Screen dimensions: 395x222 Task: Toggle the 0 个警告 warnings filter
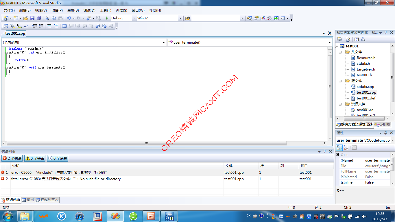(35, 158)
